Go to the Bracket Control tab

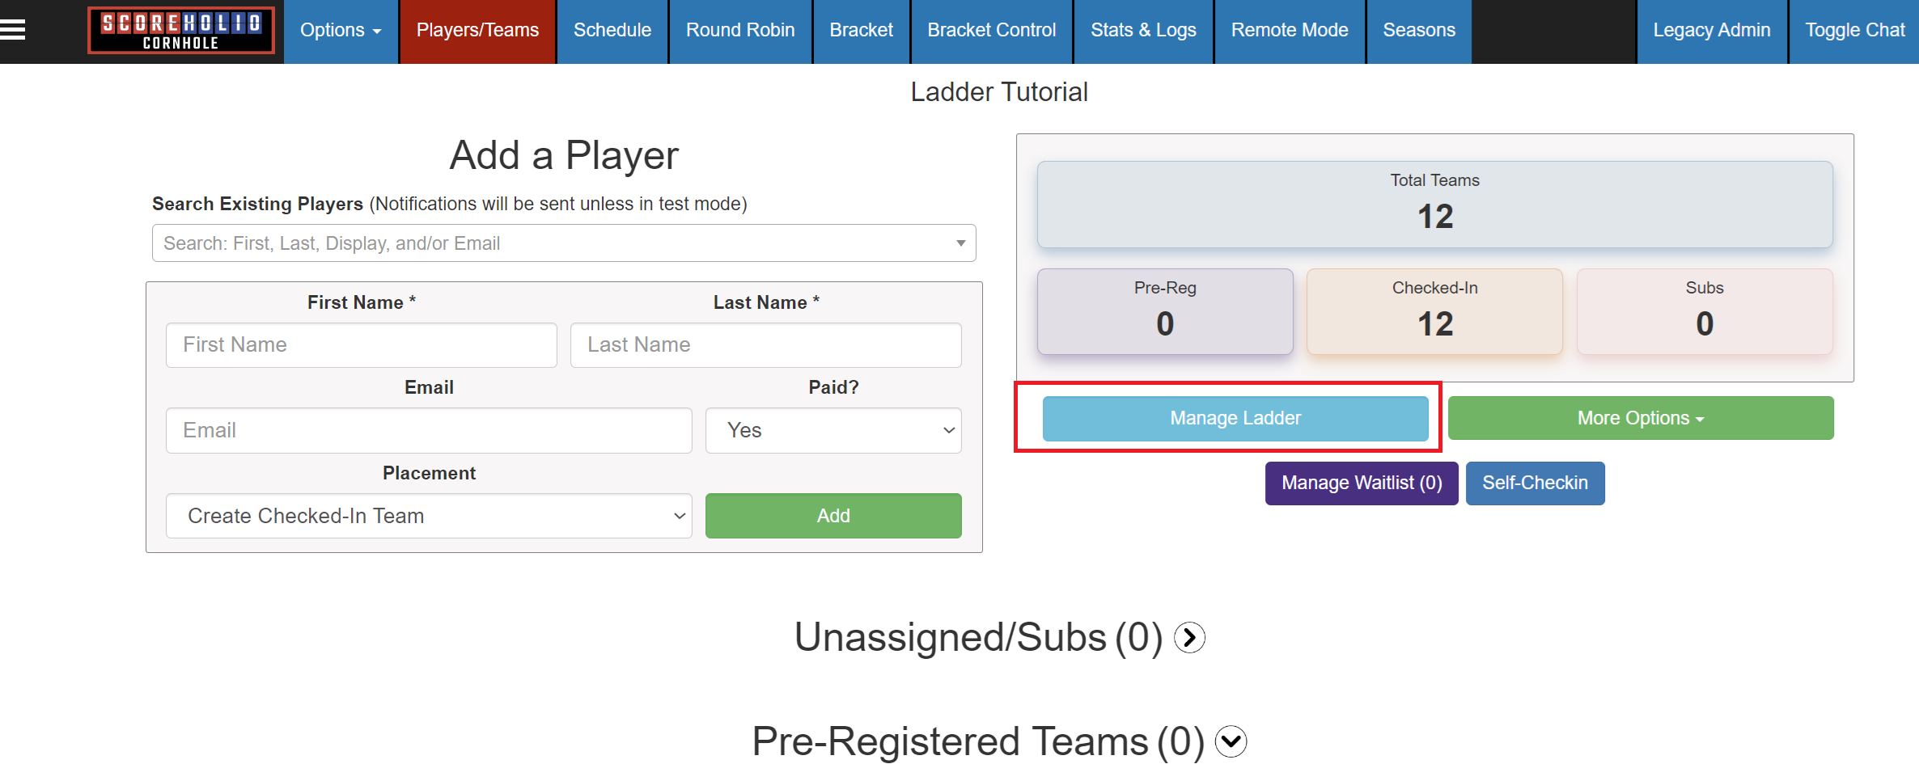(991, 31)
